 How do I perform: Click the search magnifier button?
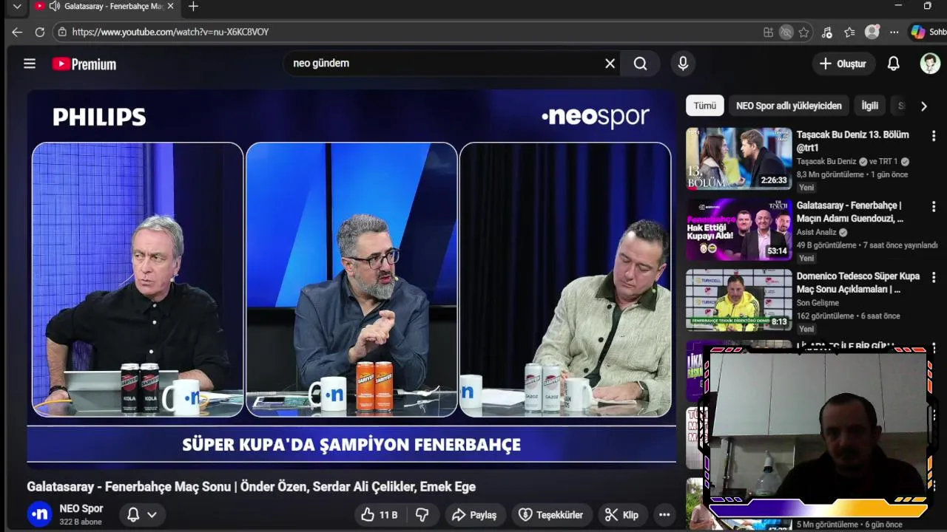(641, 64)
